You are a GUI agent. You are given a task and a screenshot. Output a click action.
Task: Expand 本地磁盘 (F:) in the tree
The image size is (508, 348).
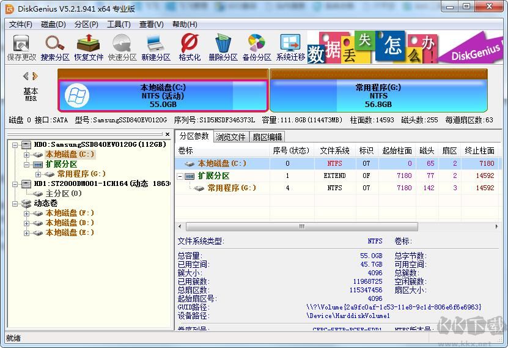26,213
